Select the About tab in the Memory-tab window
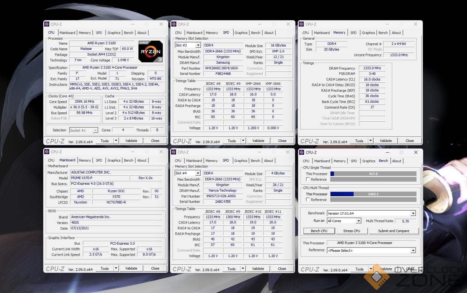Screen dimensions: 467x293 pos(396,33)
